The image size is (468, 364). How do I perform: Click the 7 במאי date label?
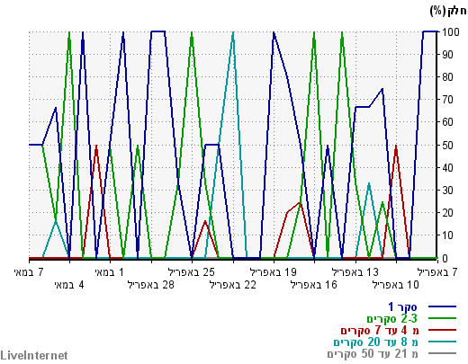(29, 272)
